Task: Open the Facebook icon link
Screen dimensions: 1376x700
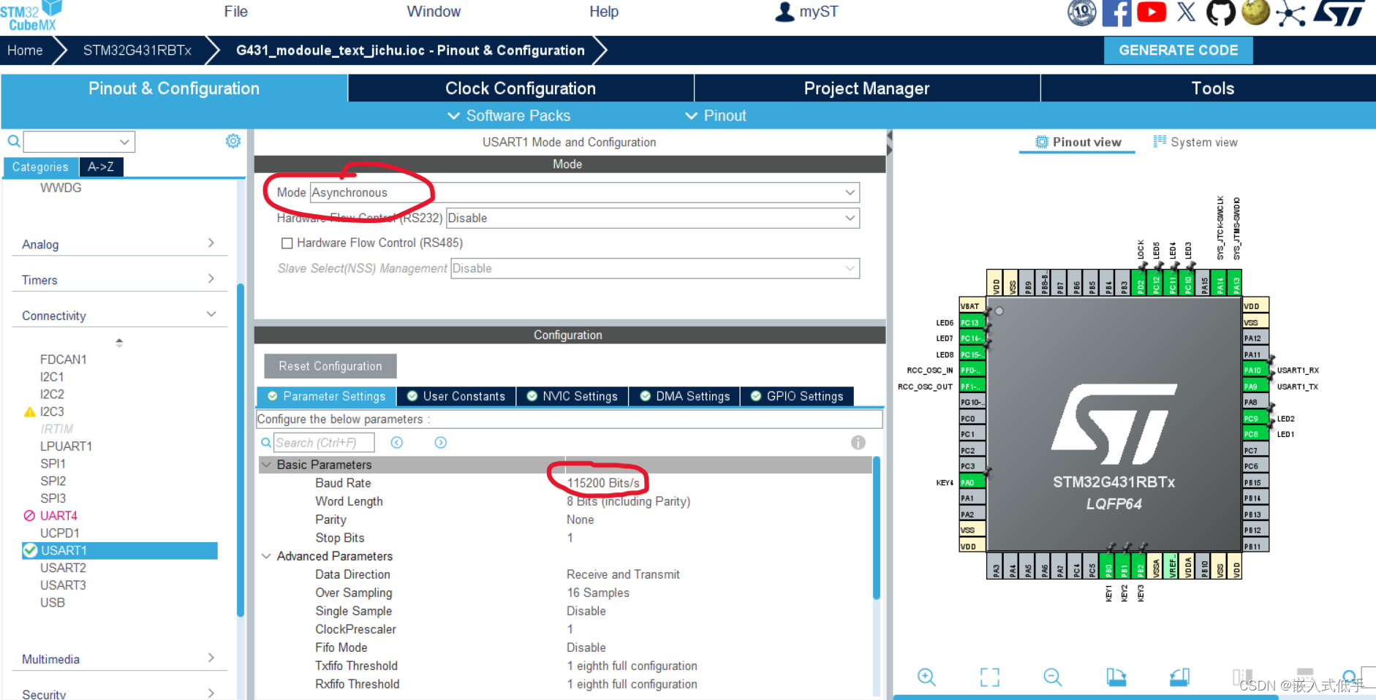Action: (x=1116, y=12)
